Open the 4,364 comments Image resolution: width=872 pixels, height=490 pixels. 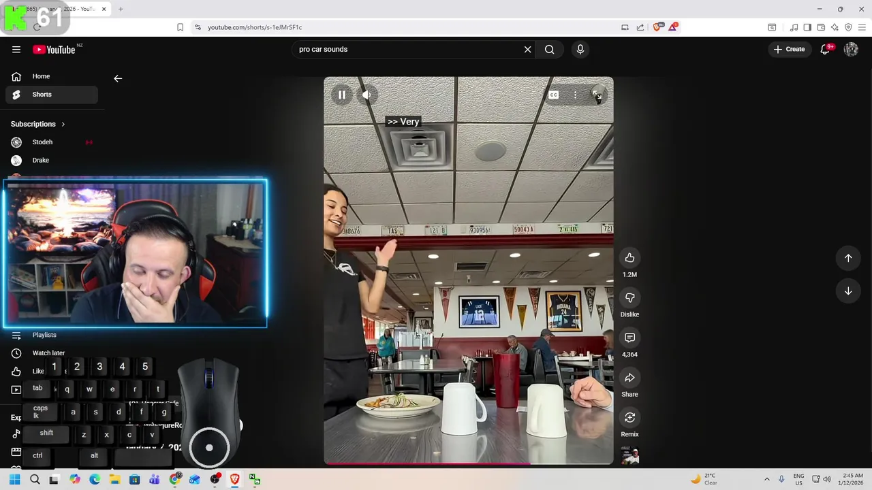629,338
